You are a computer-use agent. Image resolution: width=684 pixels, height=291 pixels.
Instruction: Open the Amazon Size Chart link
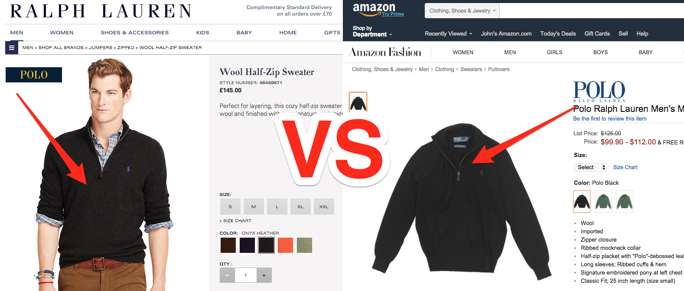(x=625, y=167)
